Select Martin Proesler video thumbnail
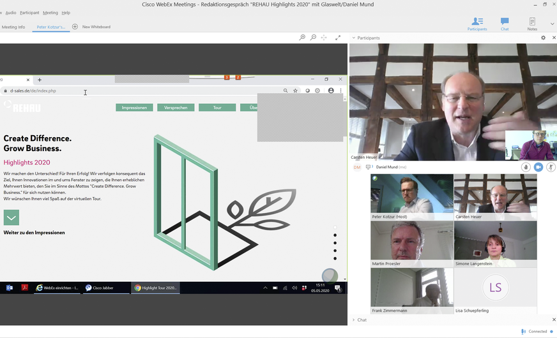 point(412,244)
